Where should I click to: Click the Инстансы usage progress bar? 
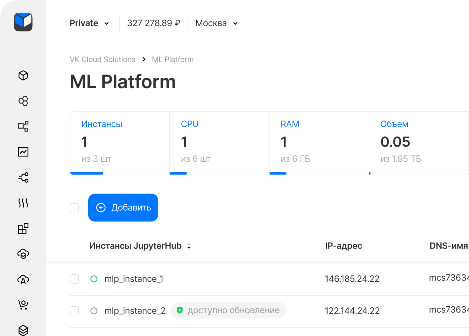tap(86, 173)
